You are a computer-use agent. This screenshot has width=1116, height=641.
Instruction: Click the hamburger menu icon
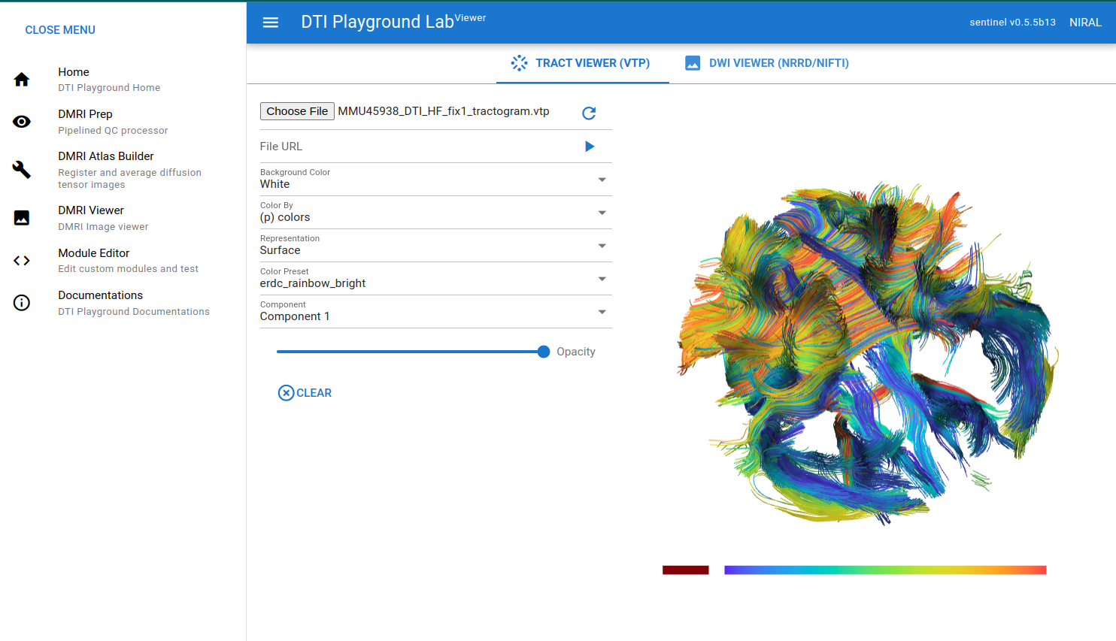(271, 23)
